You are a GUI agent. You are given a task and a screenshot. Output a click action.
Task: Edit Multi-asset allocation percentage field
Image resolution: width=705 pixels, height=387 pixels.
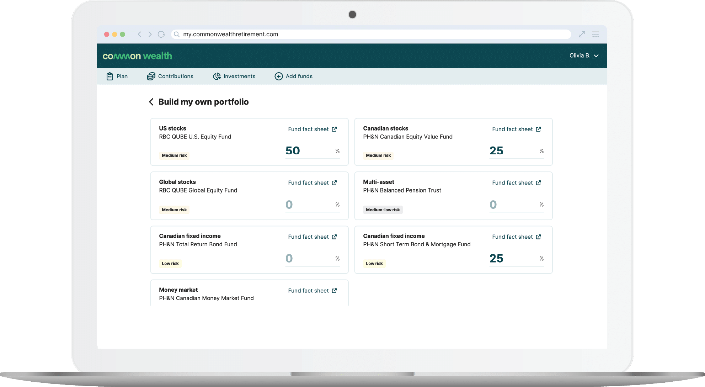pyautogui.click(x=516, y=205)
